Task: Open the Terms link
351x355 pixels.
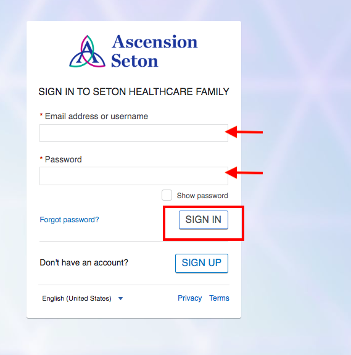Action: point(219,298)
